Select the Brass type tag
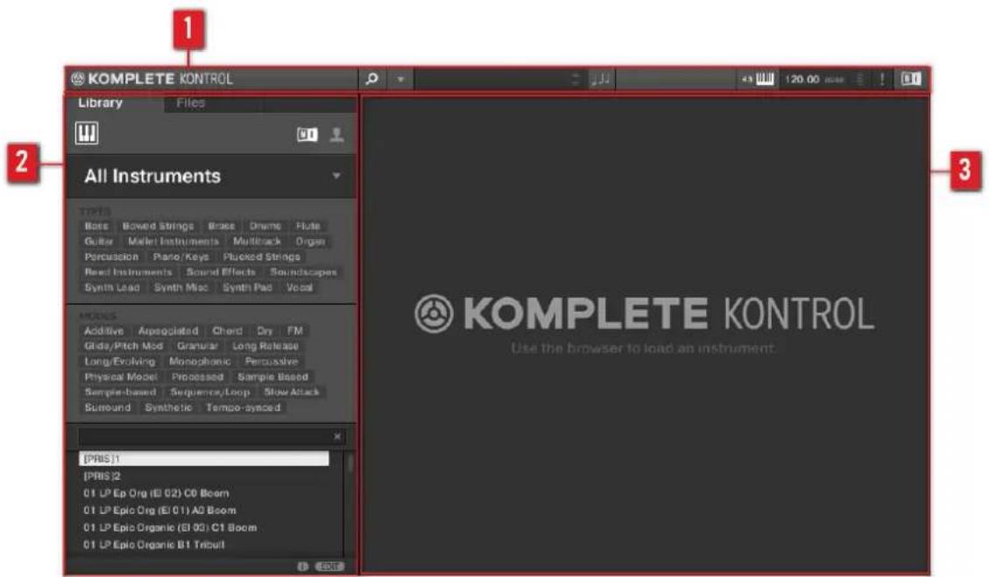Image resolution: width=989 pixels, height=577 pixels. coord(222,226)
